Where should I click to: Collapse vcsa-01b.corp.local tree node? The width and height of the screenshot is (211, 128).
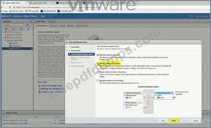point(3,38)
